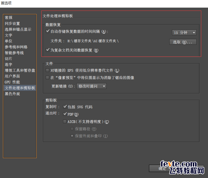Open the 文字 preferences category
The height and width of the screenshot is (178, 208).
click(20, 35)
